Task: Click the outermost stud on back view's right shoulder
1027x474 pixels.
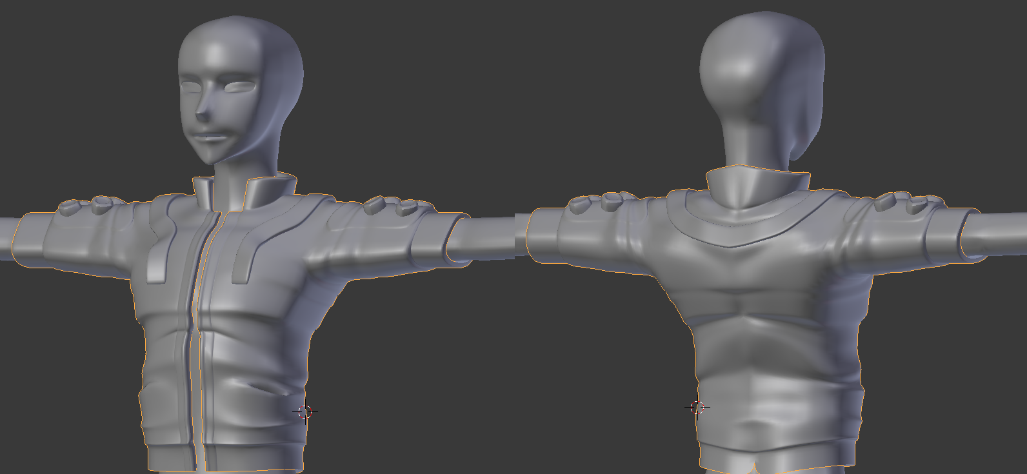Action: [x=918, y=206]
